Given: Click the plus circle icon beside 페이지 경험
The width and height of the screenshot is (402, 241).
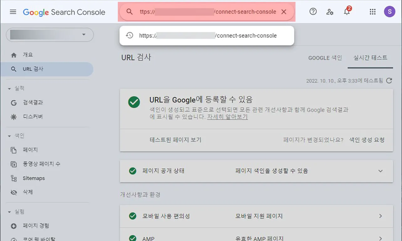Looking at the screenshot, I should 13,226.
